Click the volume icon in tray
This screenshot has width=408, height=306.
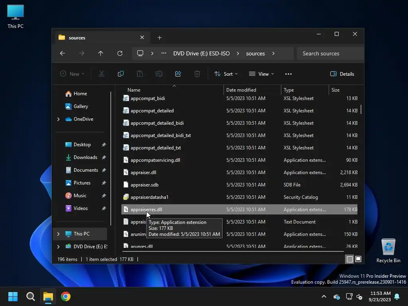(x=359, y=296)
